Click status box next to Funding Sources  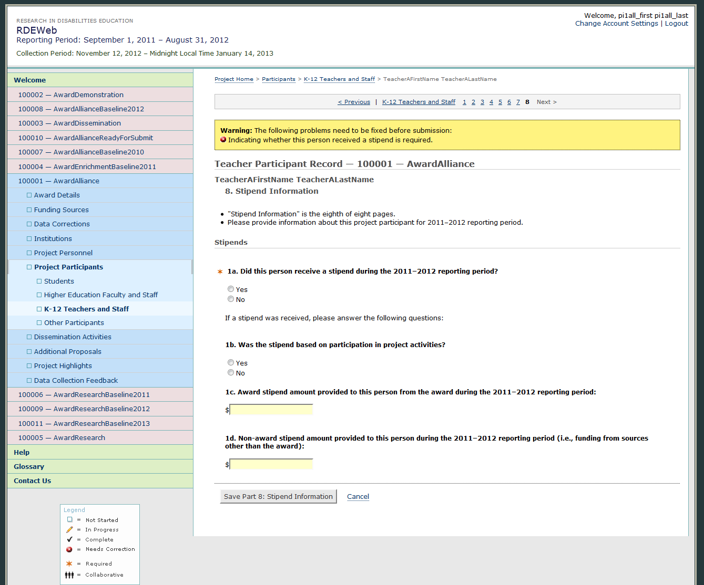(x=29, y=210)
